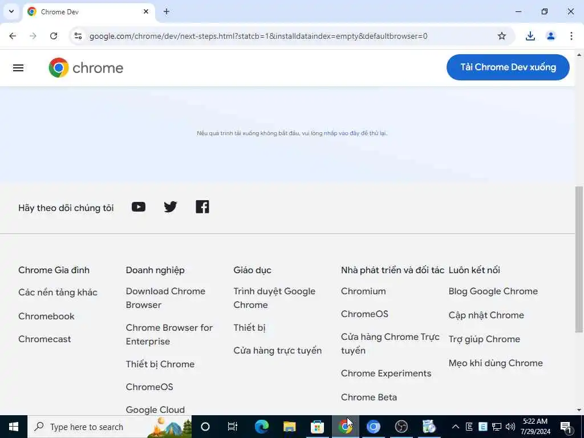Close the Chrome Dev tab
Viewport: 584px width, 438px height.
(146, 11)
